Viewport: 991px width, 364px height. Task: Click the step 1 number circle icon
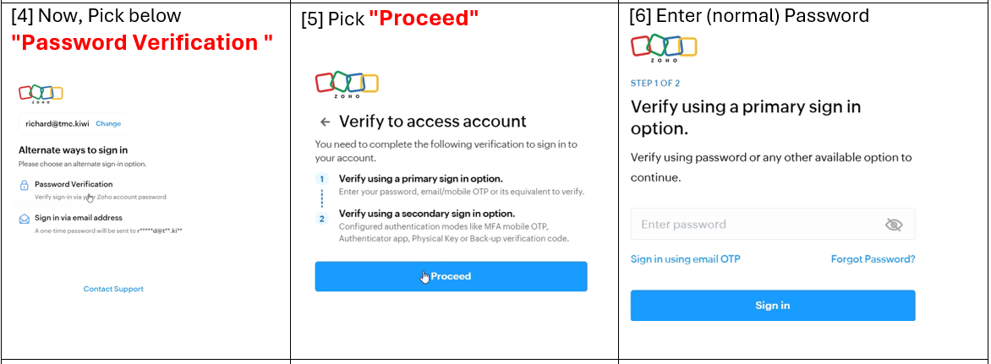321,179
